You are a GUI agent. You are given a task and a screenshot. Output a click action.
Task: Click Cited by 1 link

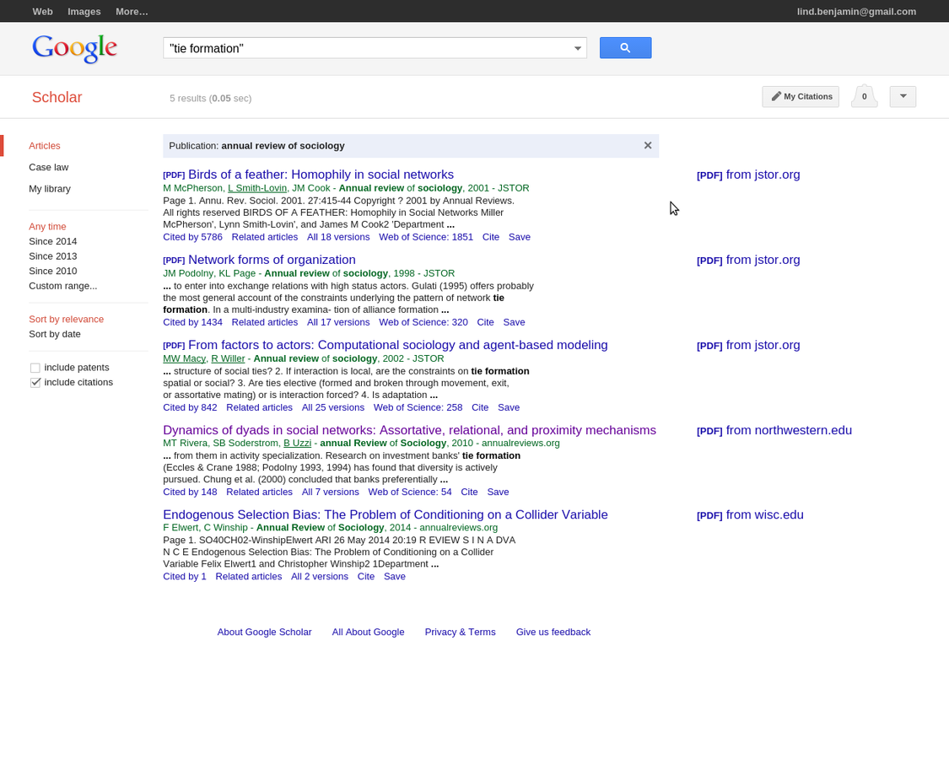point(185,577)
